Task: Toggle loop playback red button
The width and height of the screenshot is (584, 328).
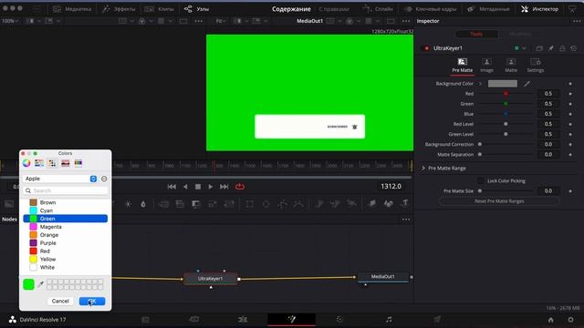Action: tap(240, 186)
